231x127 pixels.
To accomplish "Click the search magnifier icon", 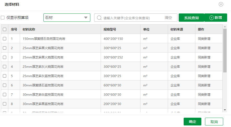I will click(x=99, y=18).
